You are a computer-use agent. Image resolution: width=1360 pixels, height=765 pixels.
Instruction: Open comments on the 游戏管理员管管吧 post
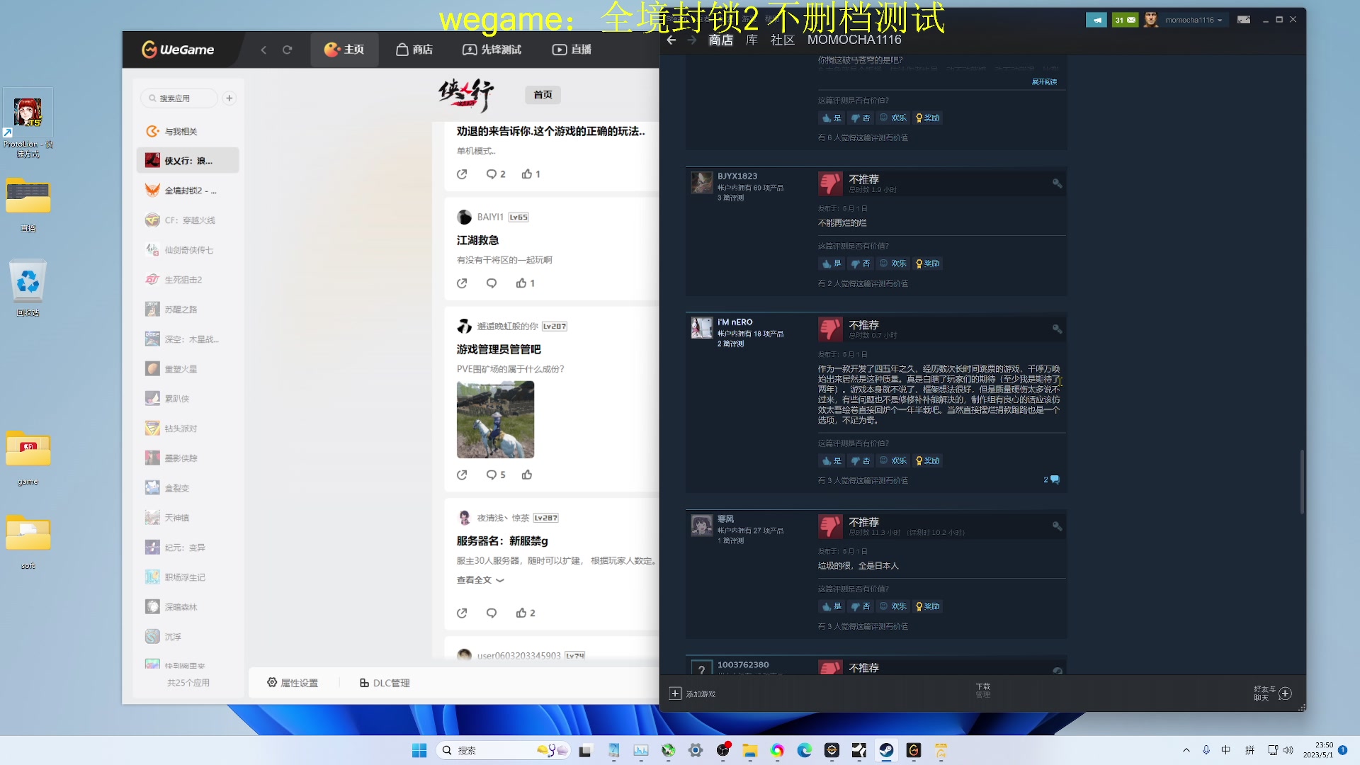coord(495,475)
